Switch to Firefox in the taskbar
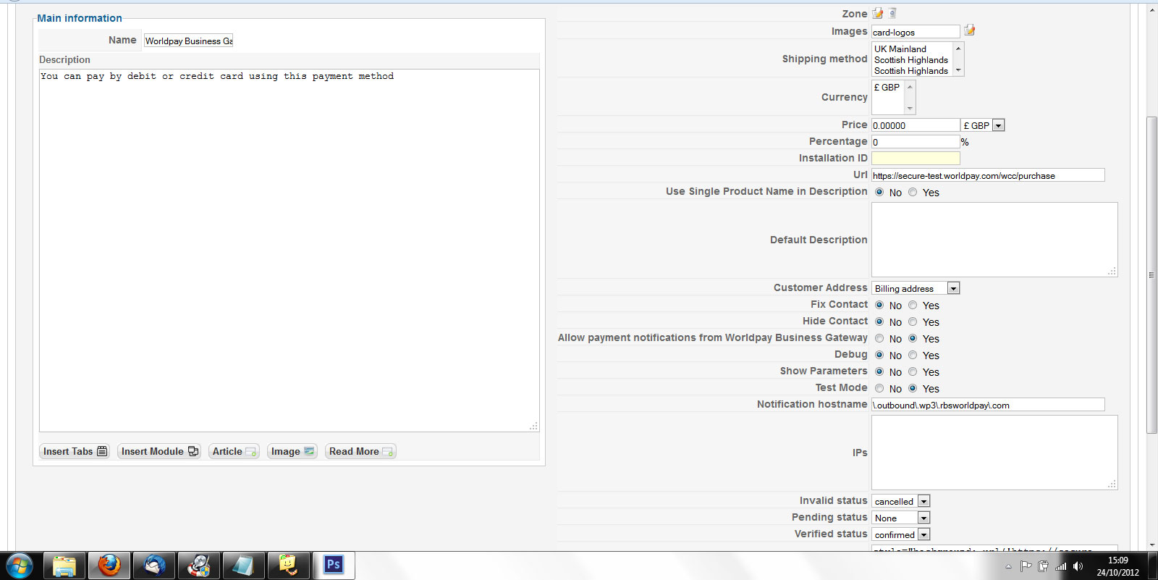This screenshot has height=580, width=1158. click(x=109, y=566)
